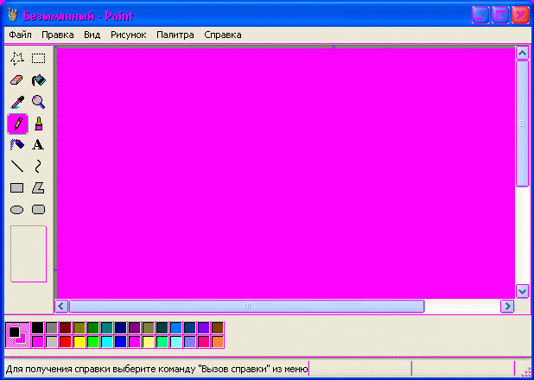Choose the pale yellow swatch
This screenshot has width=534, height=380.
149,341
